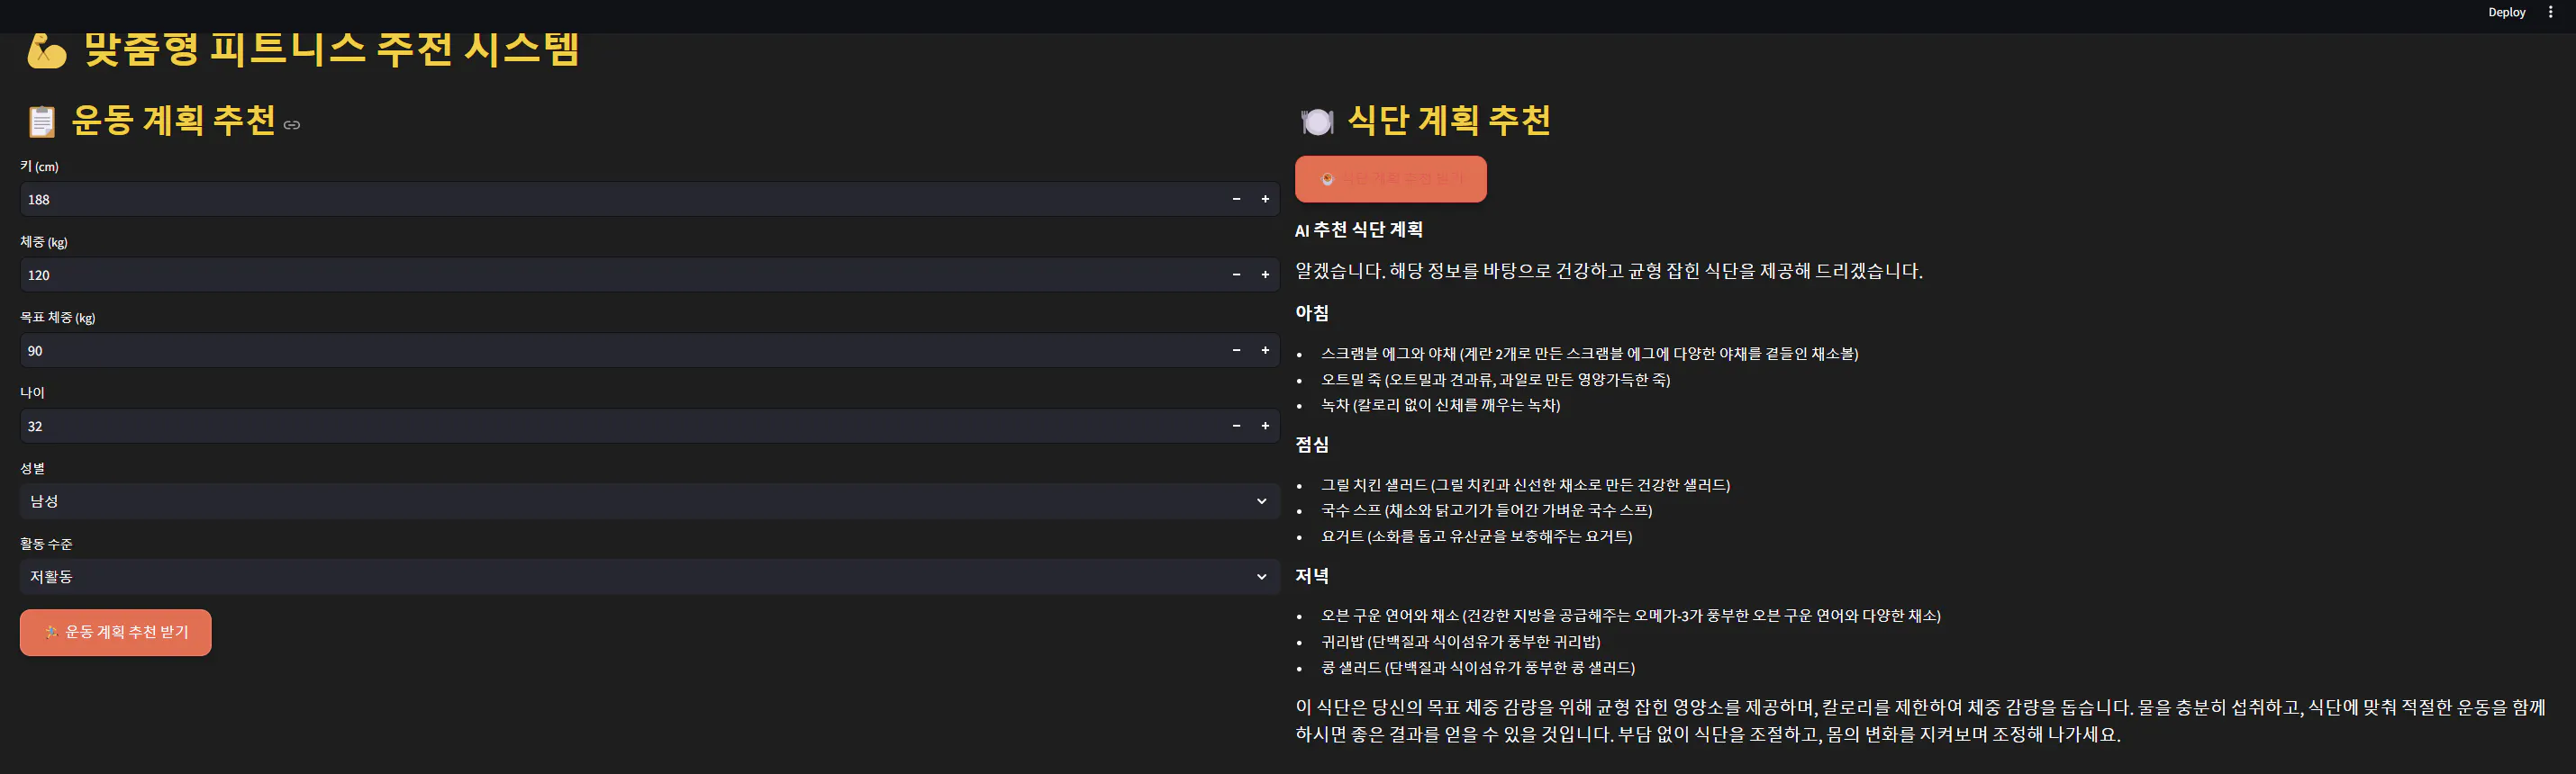Increment the 키 value with the plus stepper
This screenshot has height=774, width=2576.
1265,199
